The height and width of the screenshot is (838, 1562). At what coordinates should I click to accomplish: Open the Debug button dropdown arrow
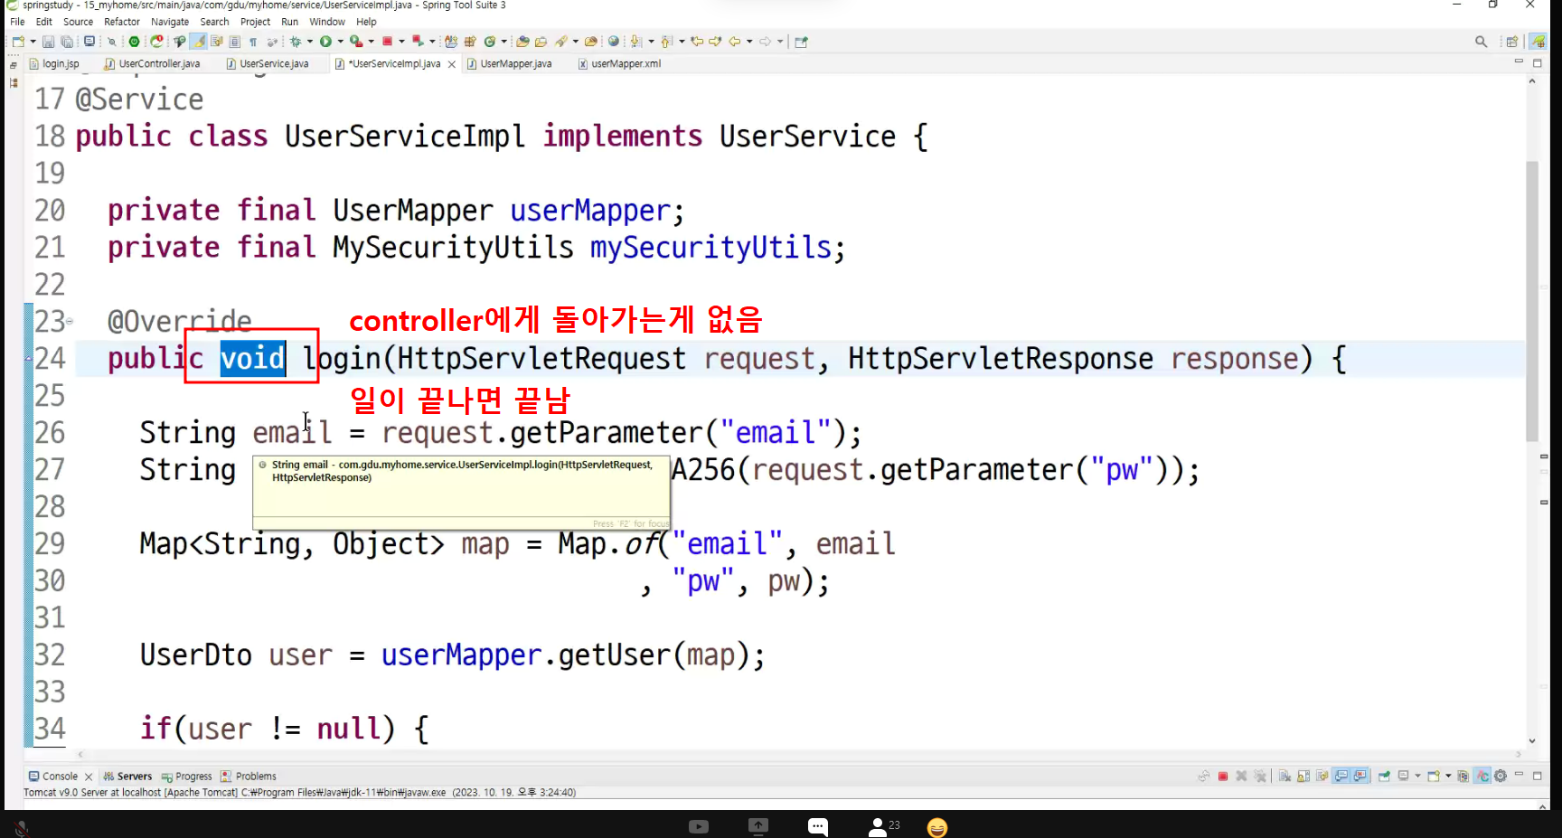click(310, 42)
